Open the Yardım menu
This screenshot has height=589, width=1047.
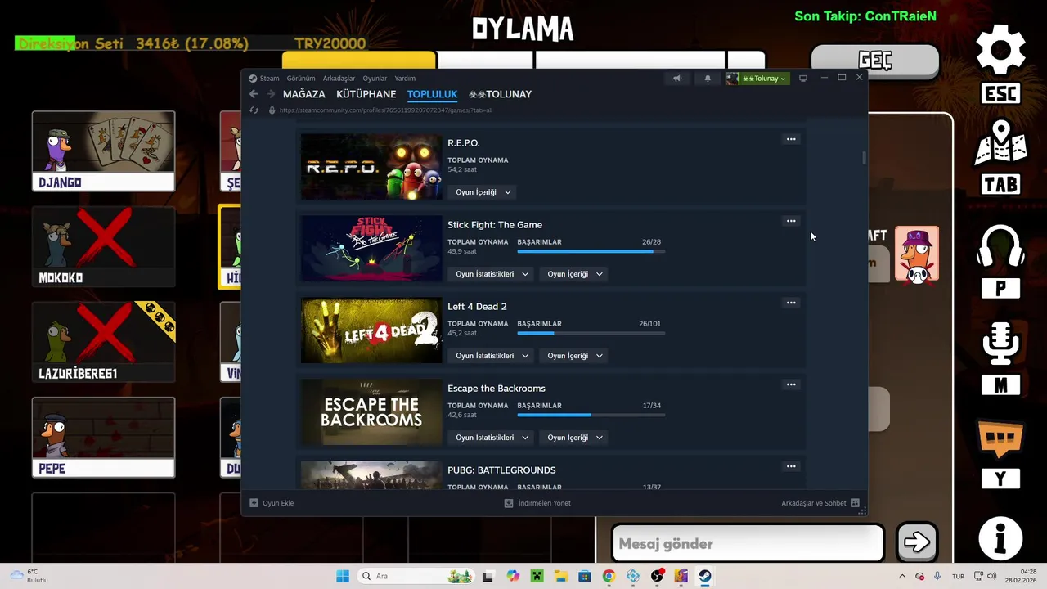point(405,79)
